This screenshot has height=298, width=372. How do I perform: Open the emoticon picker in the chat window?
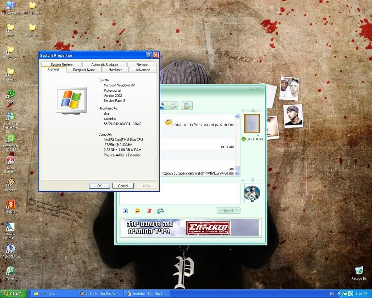click(137, 211)
